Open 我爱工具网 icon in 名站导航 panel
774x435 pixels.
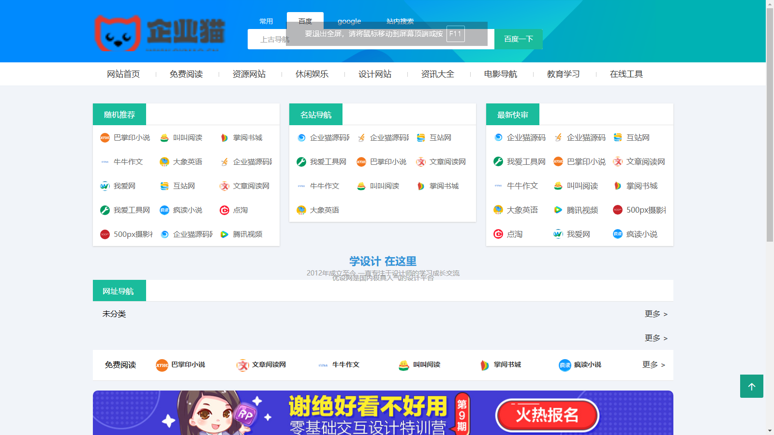[x=301, y=162]
